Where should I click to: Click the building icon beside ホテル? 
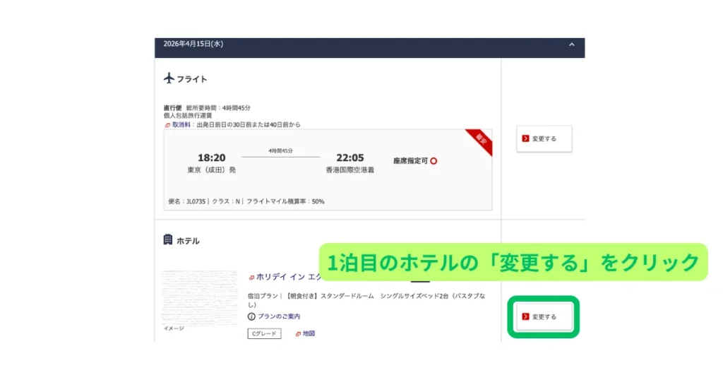point(168,240)
